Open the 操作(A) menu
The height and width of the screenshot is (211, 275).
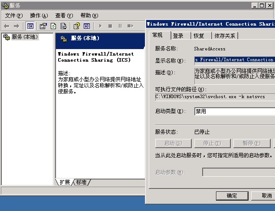pos(39,15)
